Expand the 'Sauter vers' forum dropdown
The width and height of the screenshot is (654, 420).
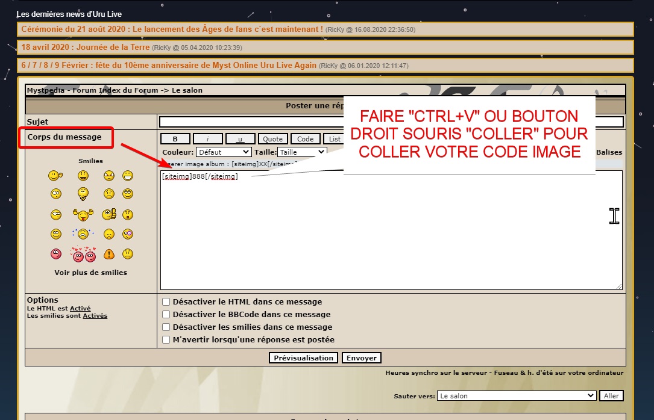coord(517,396)
